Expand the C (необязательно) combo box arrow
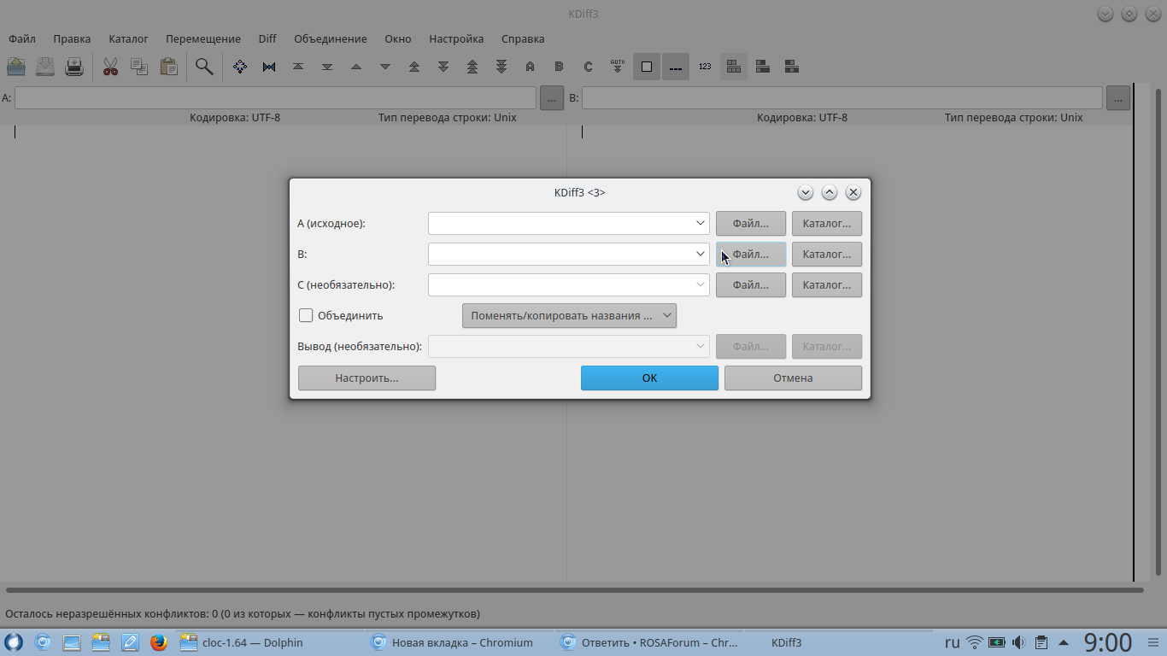 point(700,285)
